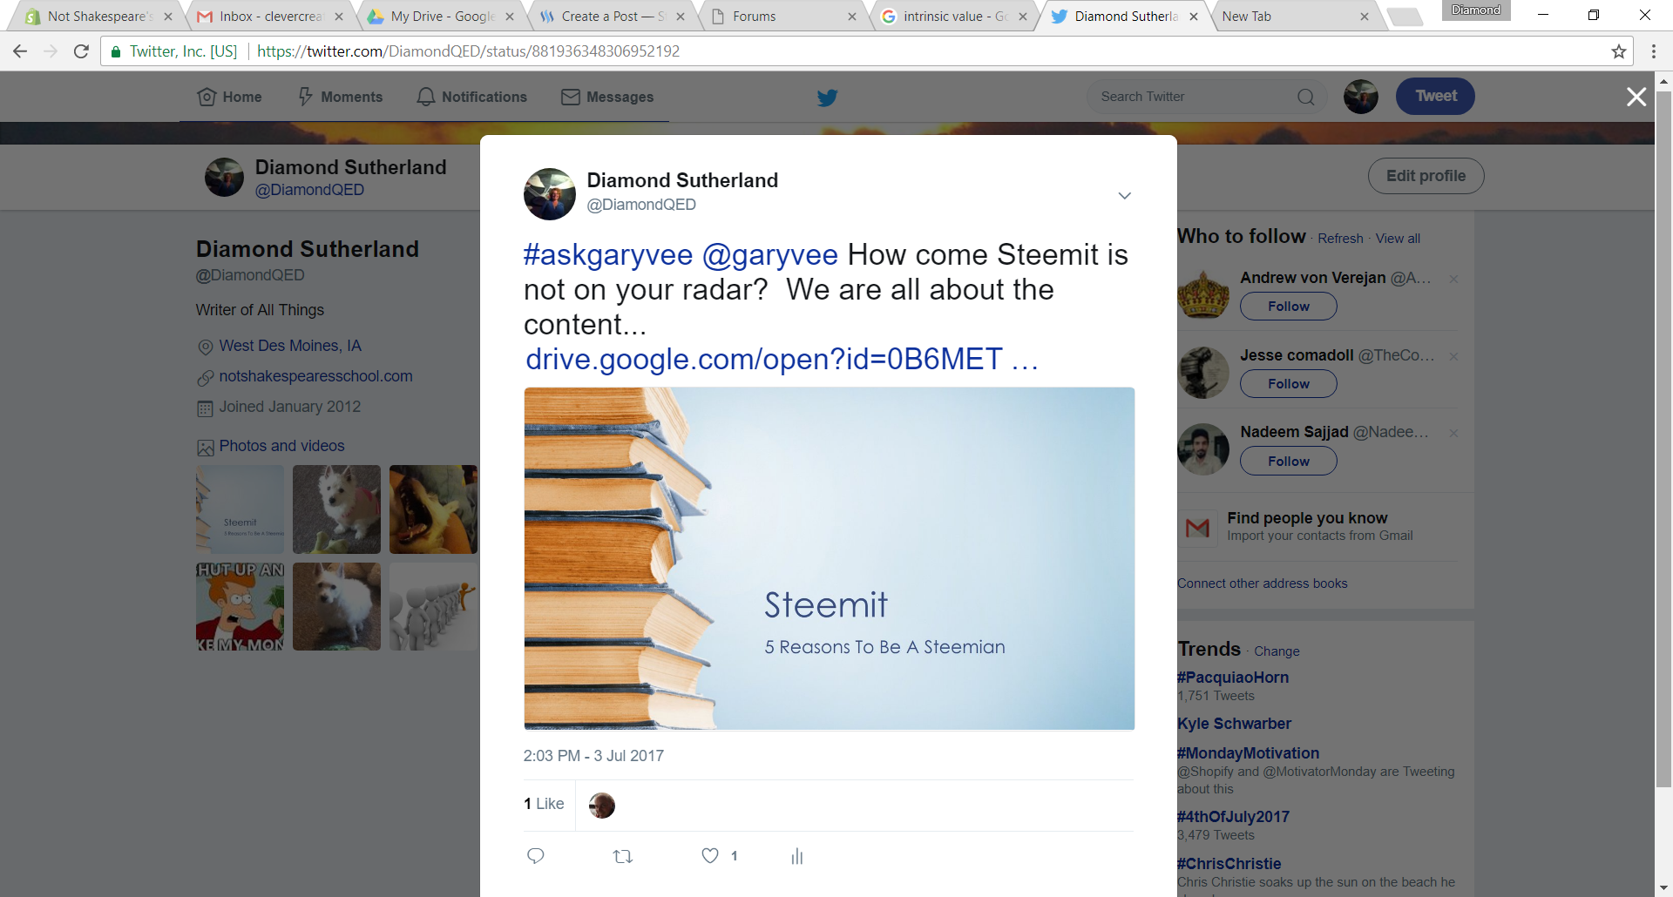Open the drive.google.com link in the tweet
The width and height of the screenshot is (1673, 897).
pyautogui.click(x=782, y=359)
